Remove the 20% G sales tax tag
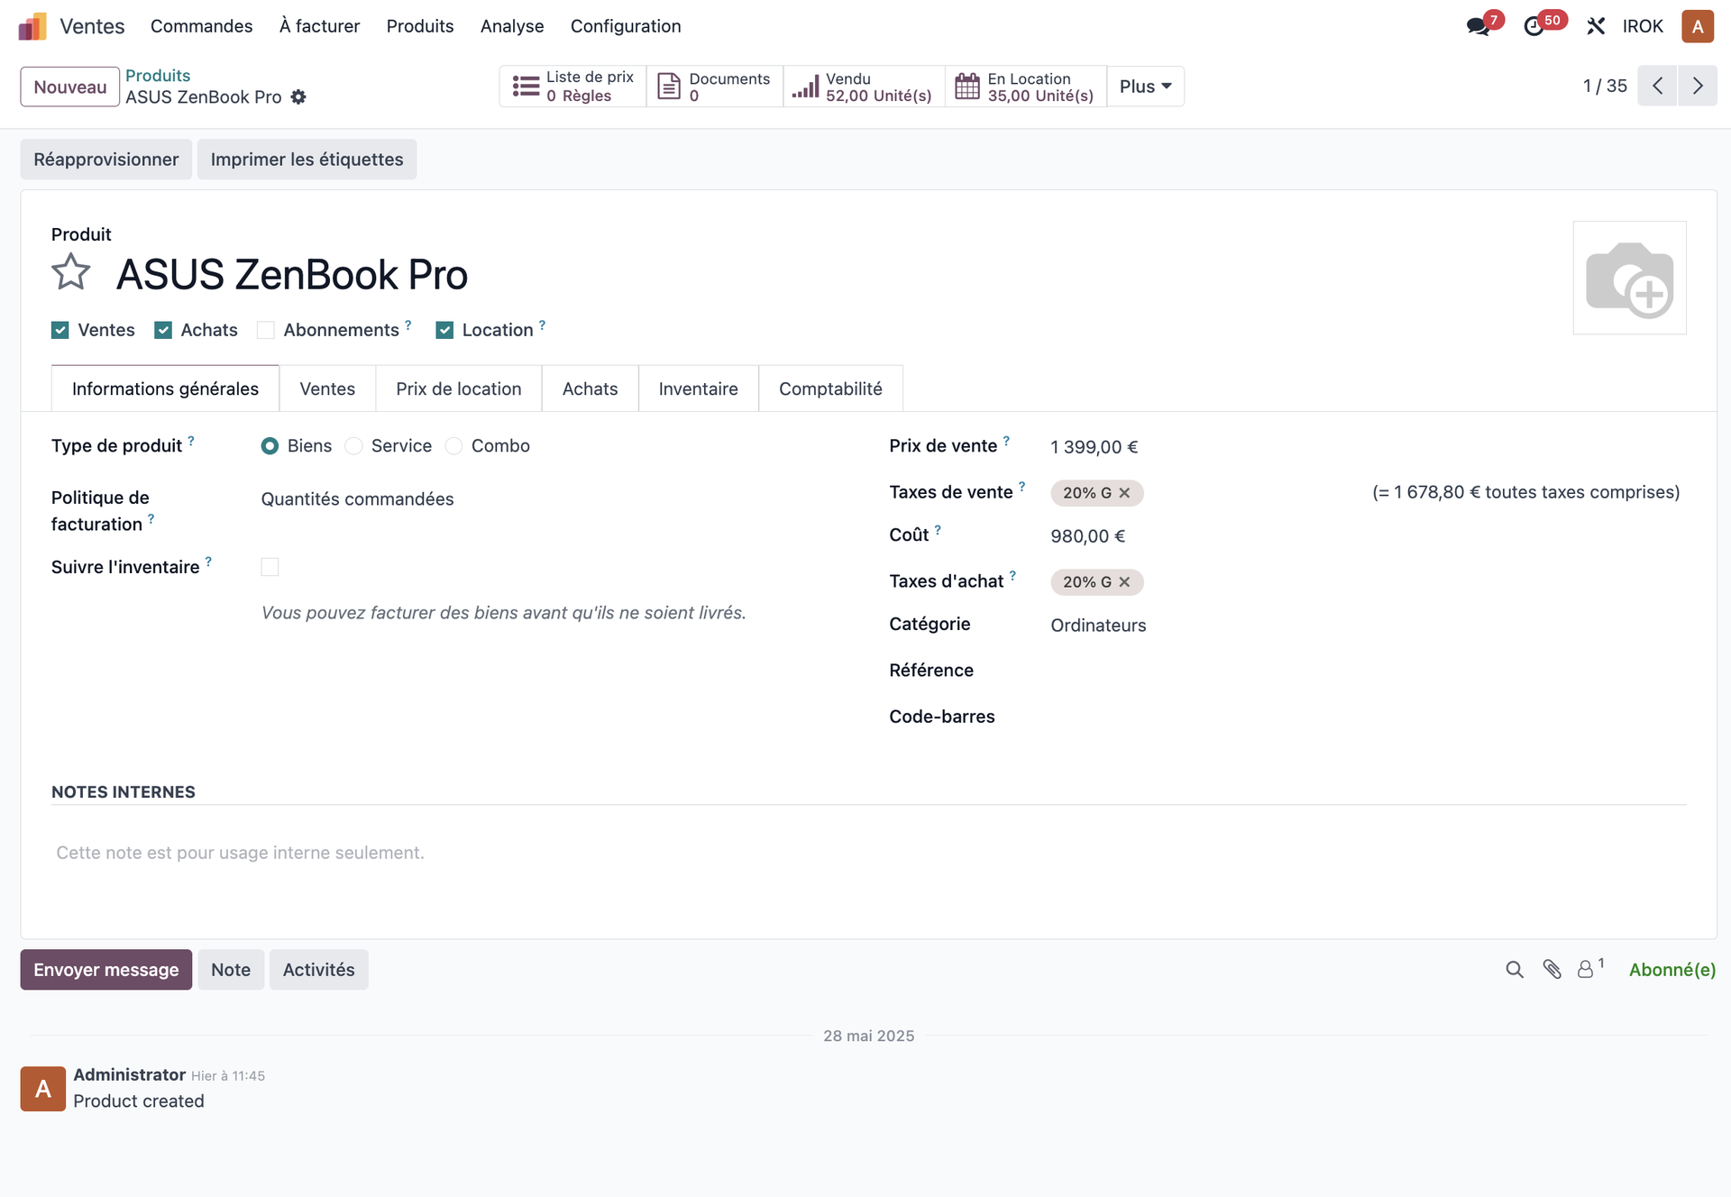1731x1197 pixels. (x=1125, y=493)
